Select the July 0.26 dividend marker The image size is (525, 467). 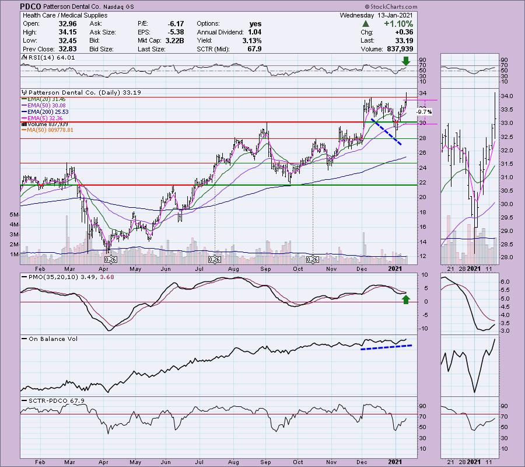pos(214,260)
